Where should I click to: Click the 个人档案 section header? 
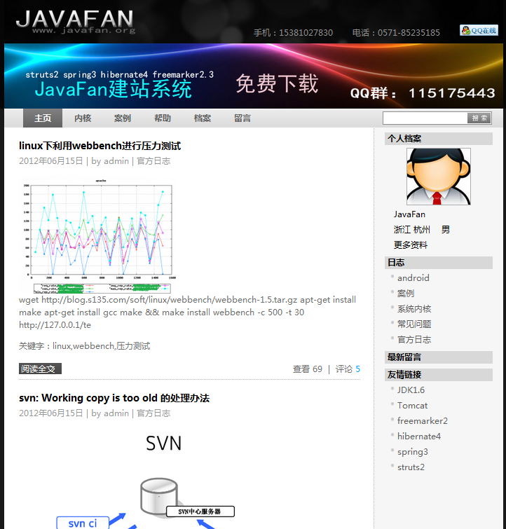point(439,139)
